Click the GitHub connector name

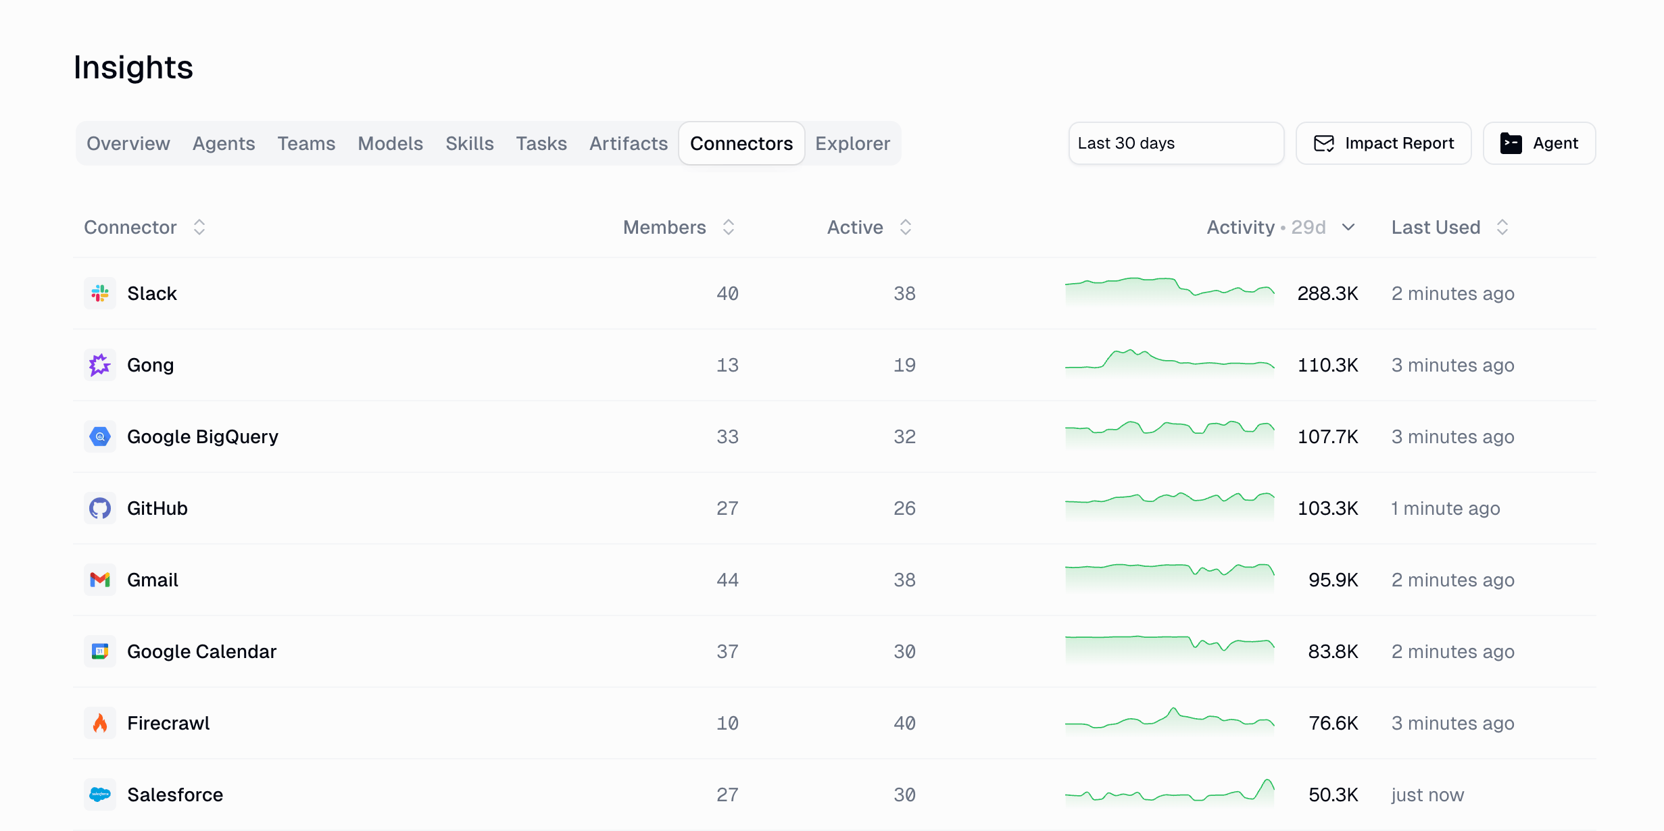coord(157,508)
